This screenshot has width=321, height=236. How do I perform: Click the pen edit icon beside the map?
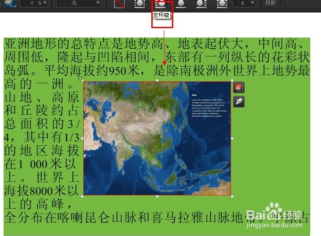(239, 101)
